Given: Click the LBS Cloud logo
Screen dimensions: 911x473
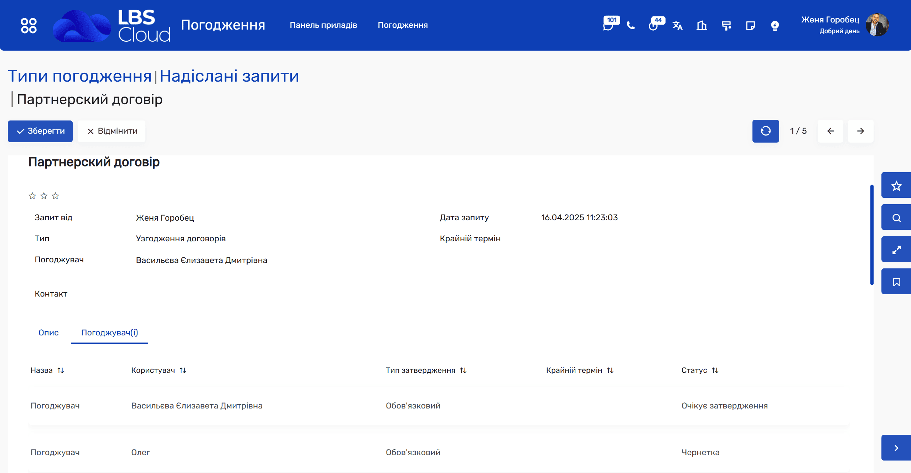Looking at the screenshot, I should tap(112, 25).
